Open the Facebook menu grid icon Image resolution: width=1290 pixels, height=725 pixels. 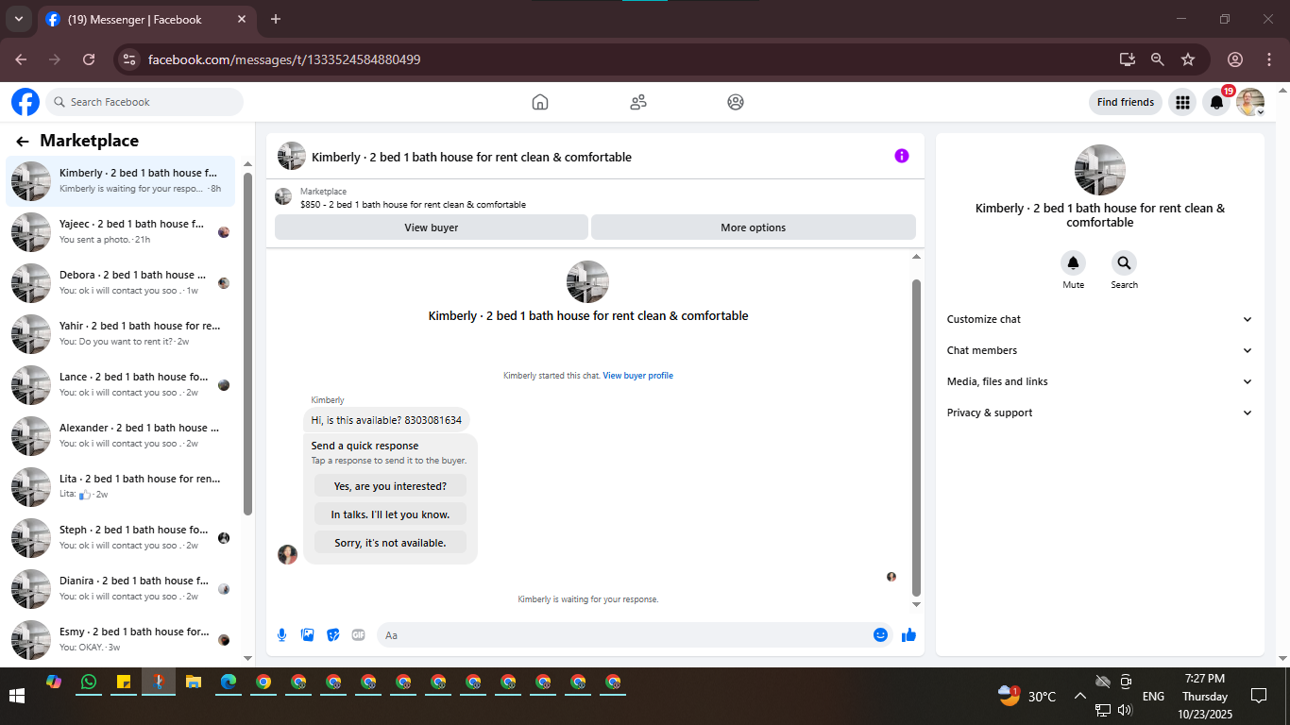tap(1182, 102)
